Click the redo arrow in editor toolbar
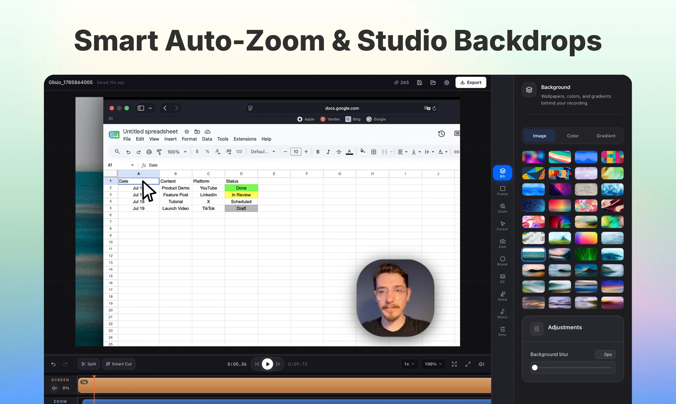676x404 pixels. click(x=65, y=364)
